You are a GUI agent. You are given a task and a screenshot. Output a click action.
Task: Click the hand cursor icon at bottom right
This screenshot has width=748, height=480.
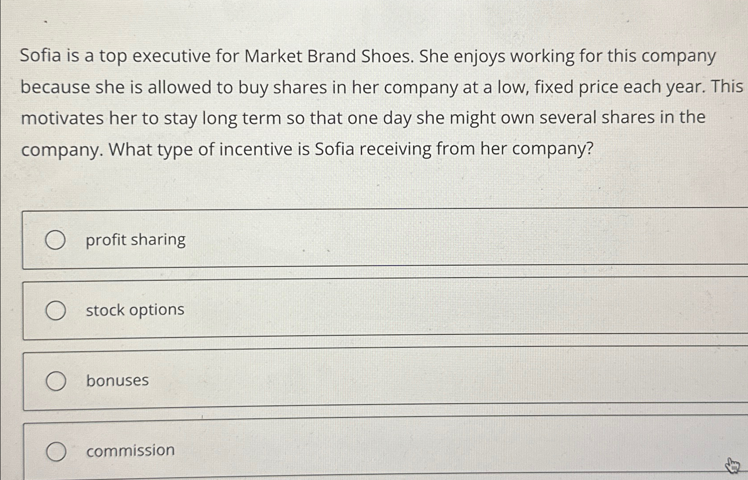(733, 466)
